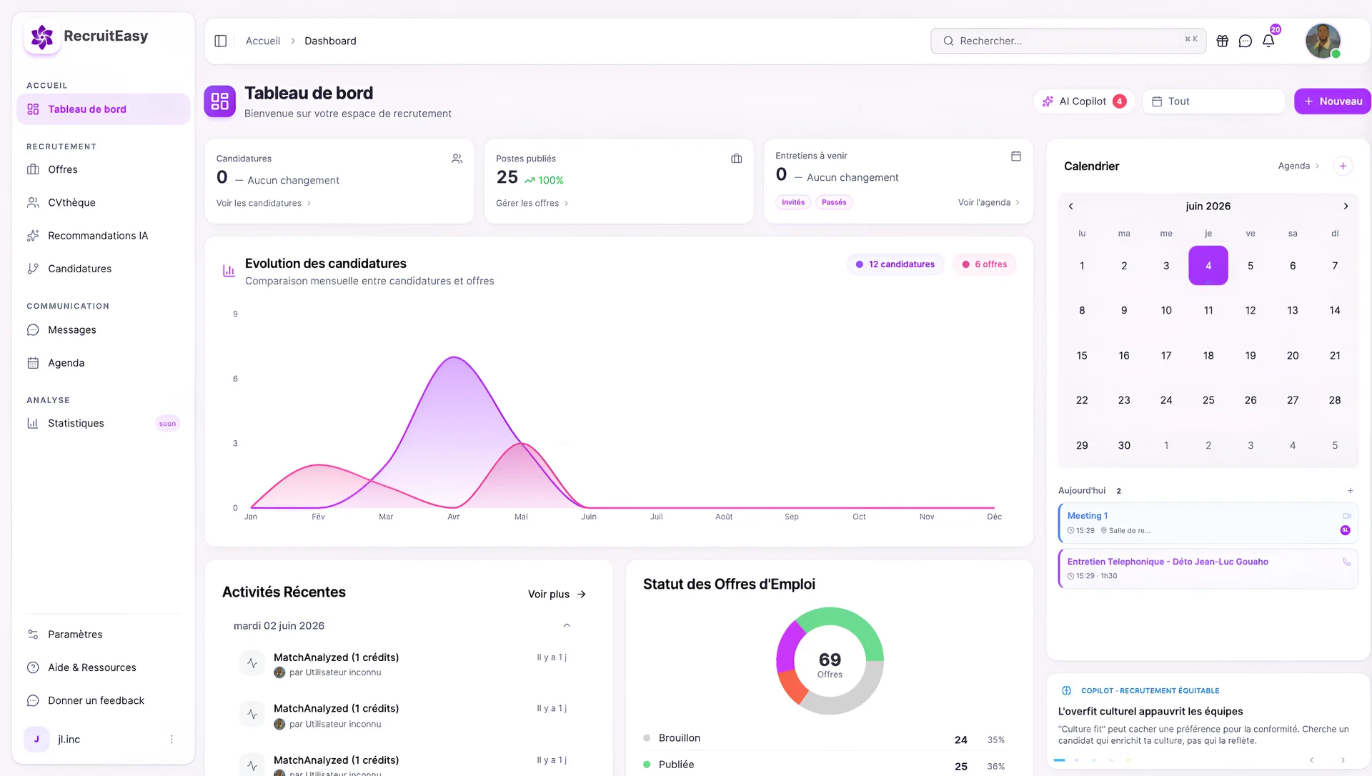Open jl.inc account options menu
Image resolution: width=1372 pixels, height=776 pixels.
click(x=171, y=740)
